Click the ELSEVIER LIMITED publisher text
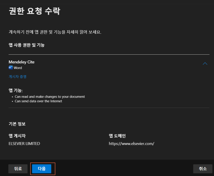 point(24,144)
